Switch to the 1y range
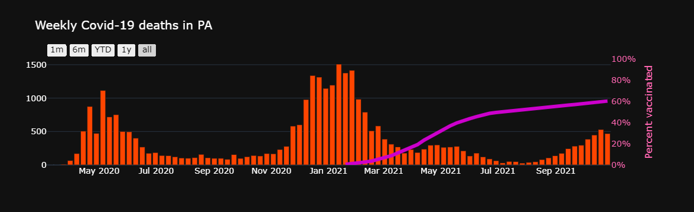694x212 pixels. tap(126, 51)
